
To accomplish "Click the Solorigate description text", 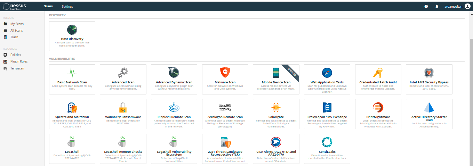I will click(x=276, y=124).
